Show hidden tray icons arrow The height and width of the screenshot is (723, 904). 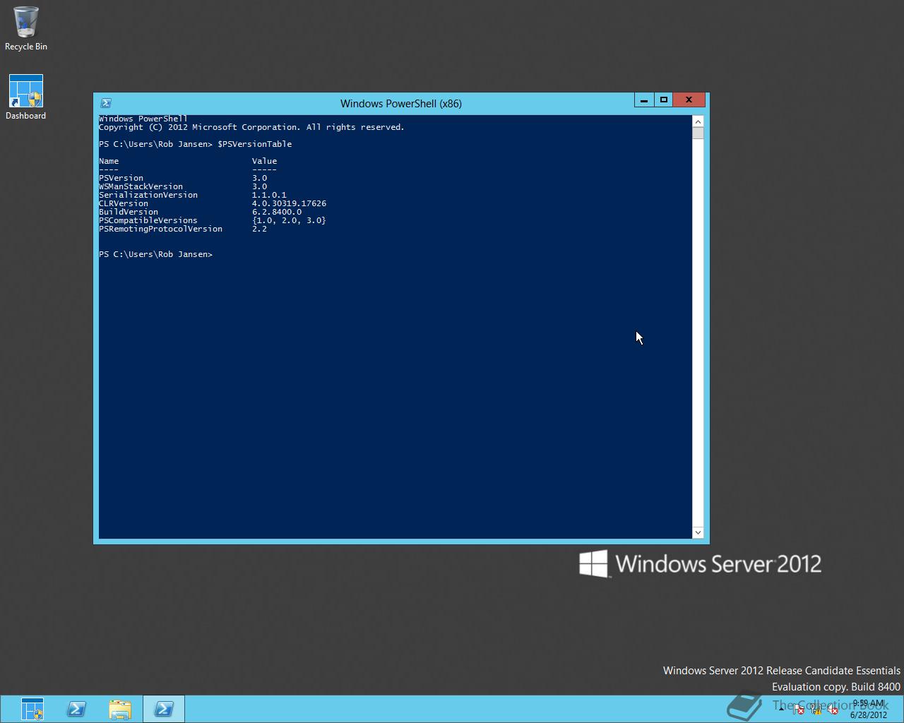click(782, 709)
